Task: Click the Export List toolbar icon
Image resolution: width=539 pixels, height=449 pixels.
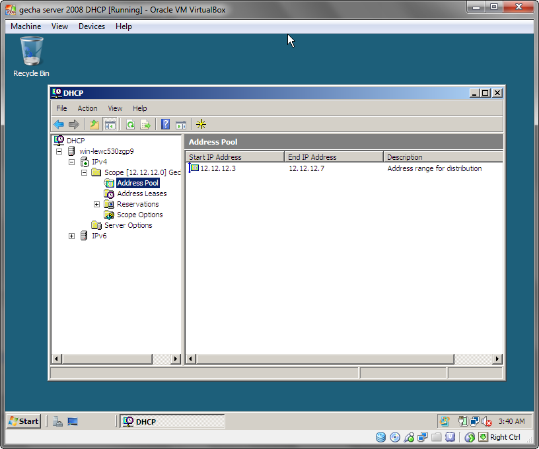Action: click(x=145, y=124)
